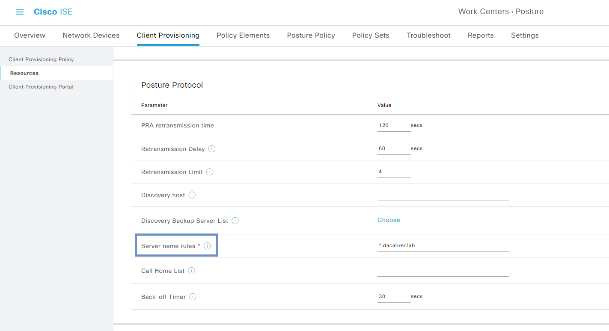The image size is (609, 331).
Task: Click the Call Home List label
Action: 163,271
